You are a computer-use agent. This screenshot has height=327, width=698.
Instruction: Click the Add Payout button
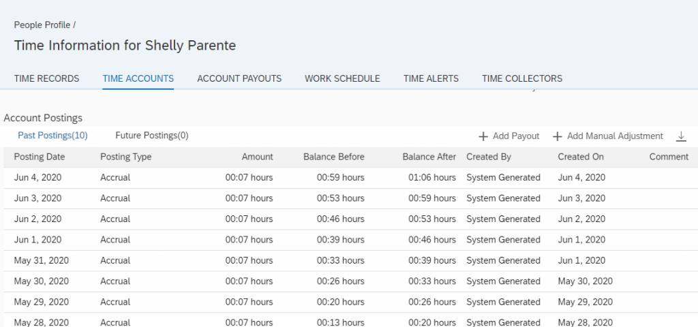pyautogui.click(x=509, y=136)
